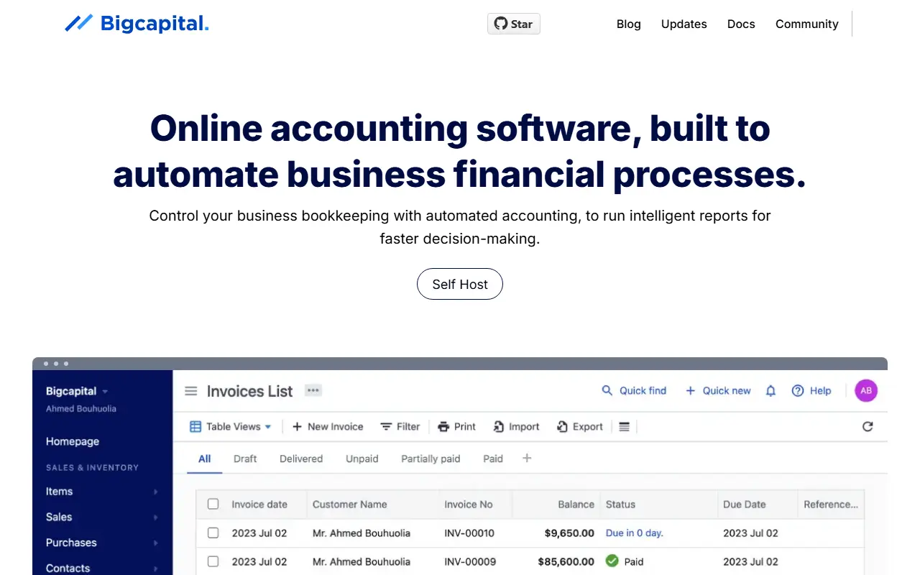Click the Quick new plus icon
Image resolution: width=920 pixels, height=575 pixels.
point(691,390)
